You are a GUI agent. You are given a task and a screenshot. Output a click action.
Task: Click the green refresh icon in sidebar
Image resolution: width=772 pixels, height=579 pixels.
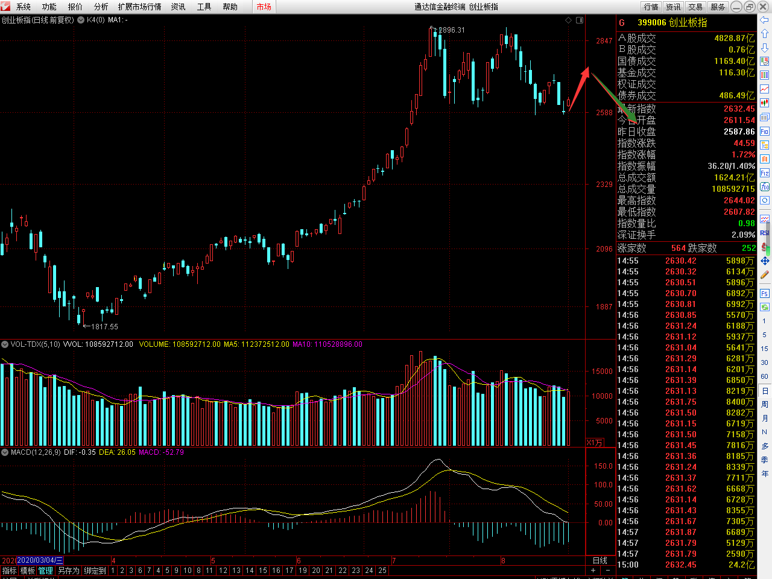tap(764, 307)
